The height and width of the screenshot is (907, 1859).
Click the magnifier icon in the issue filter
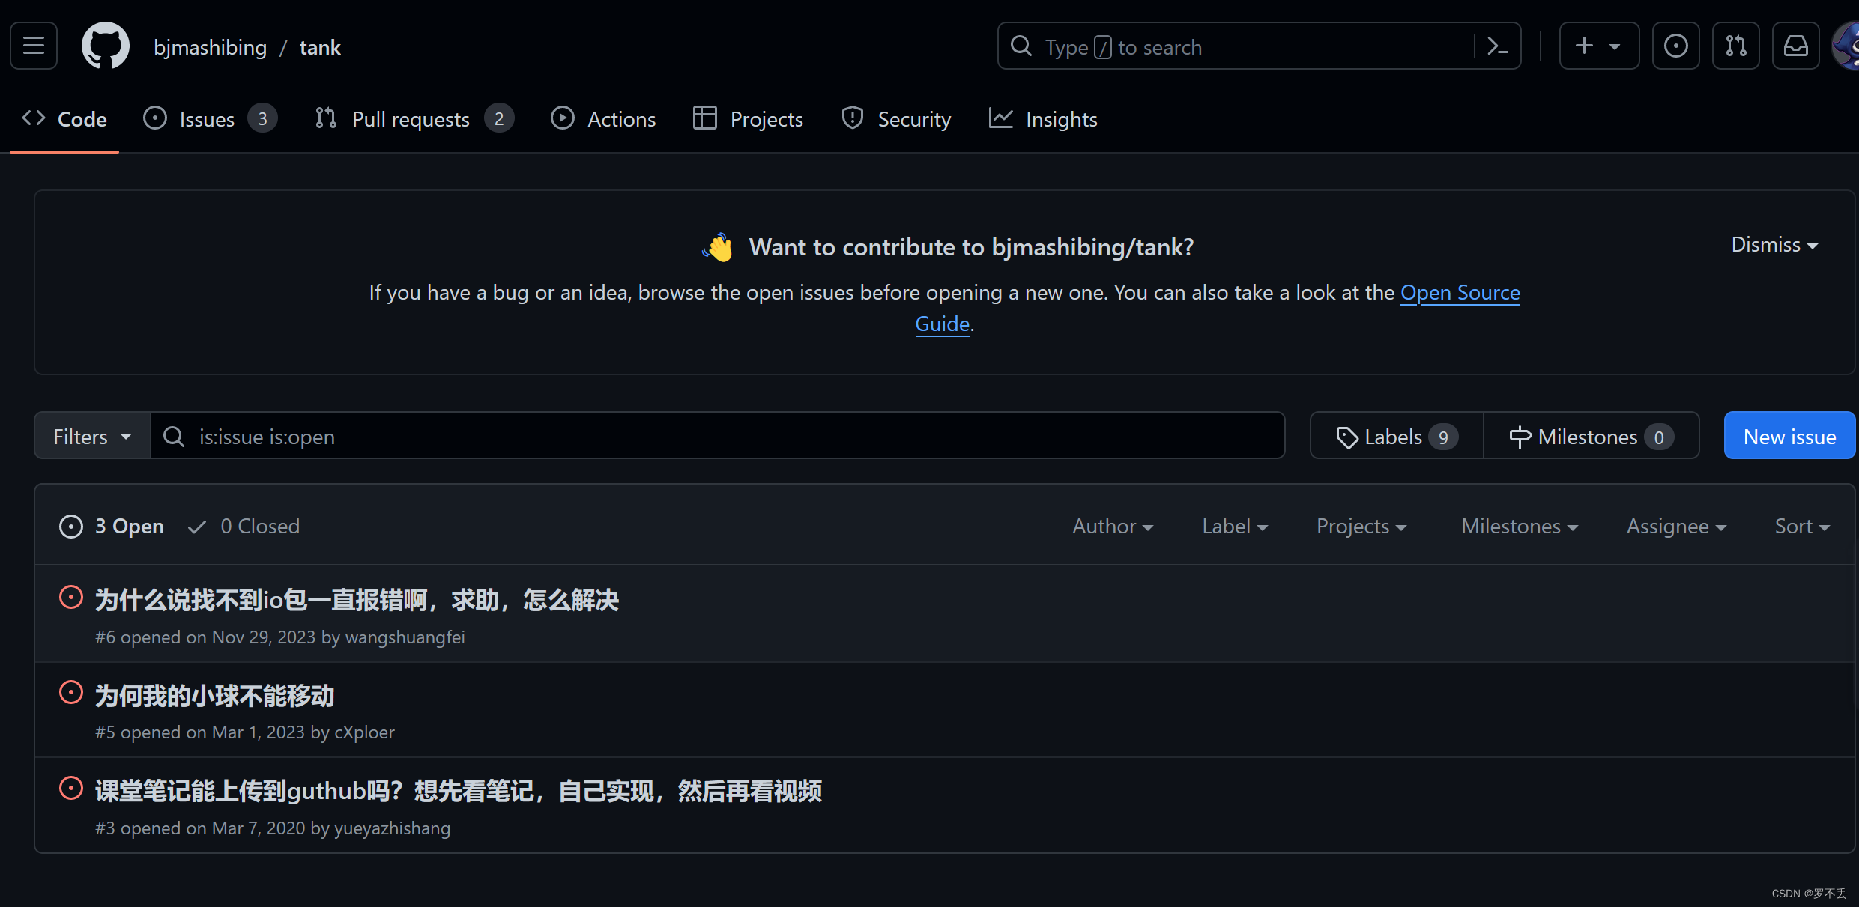(x=174, y=436)
